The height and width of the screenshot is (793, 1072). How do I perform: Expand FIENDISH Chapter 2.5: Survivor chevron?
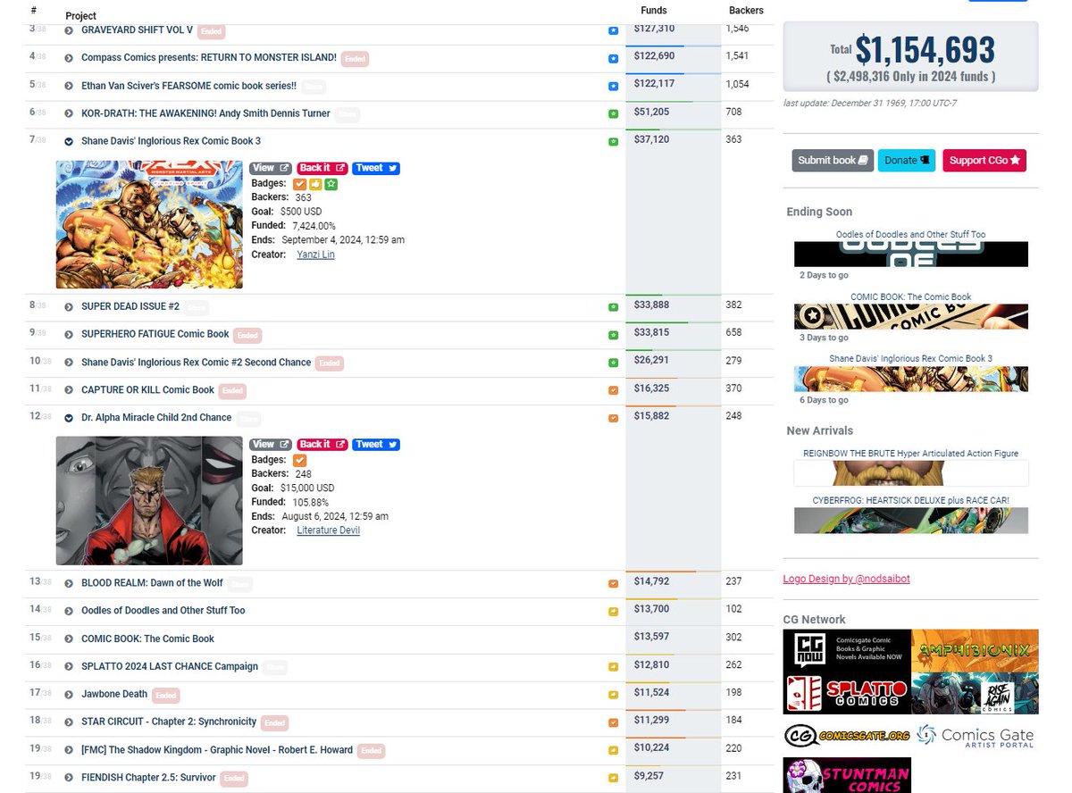(69, 778)
